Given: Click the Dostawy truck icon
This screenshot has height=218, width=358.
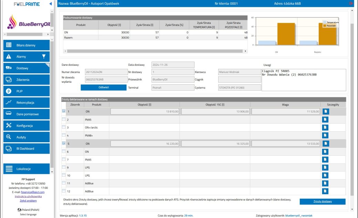Looking at the screenshot, I should 9,68.
